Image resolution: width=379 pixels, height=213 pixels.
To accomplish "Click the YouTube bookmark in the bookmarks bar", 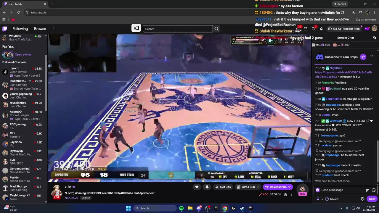I will 13,20.
